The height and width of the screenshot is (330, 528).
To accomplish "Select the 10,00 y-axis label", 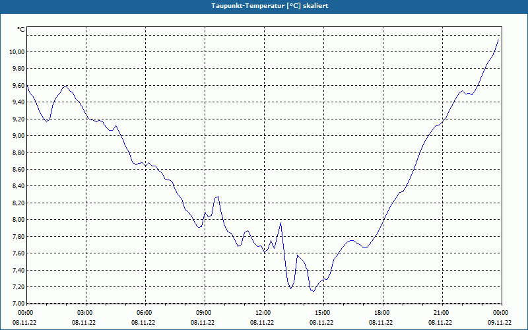I will pyautogui.click(x=17, y=52).
